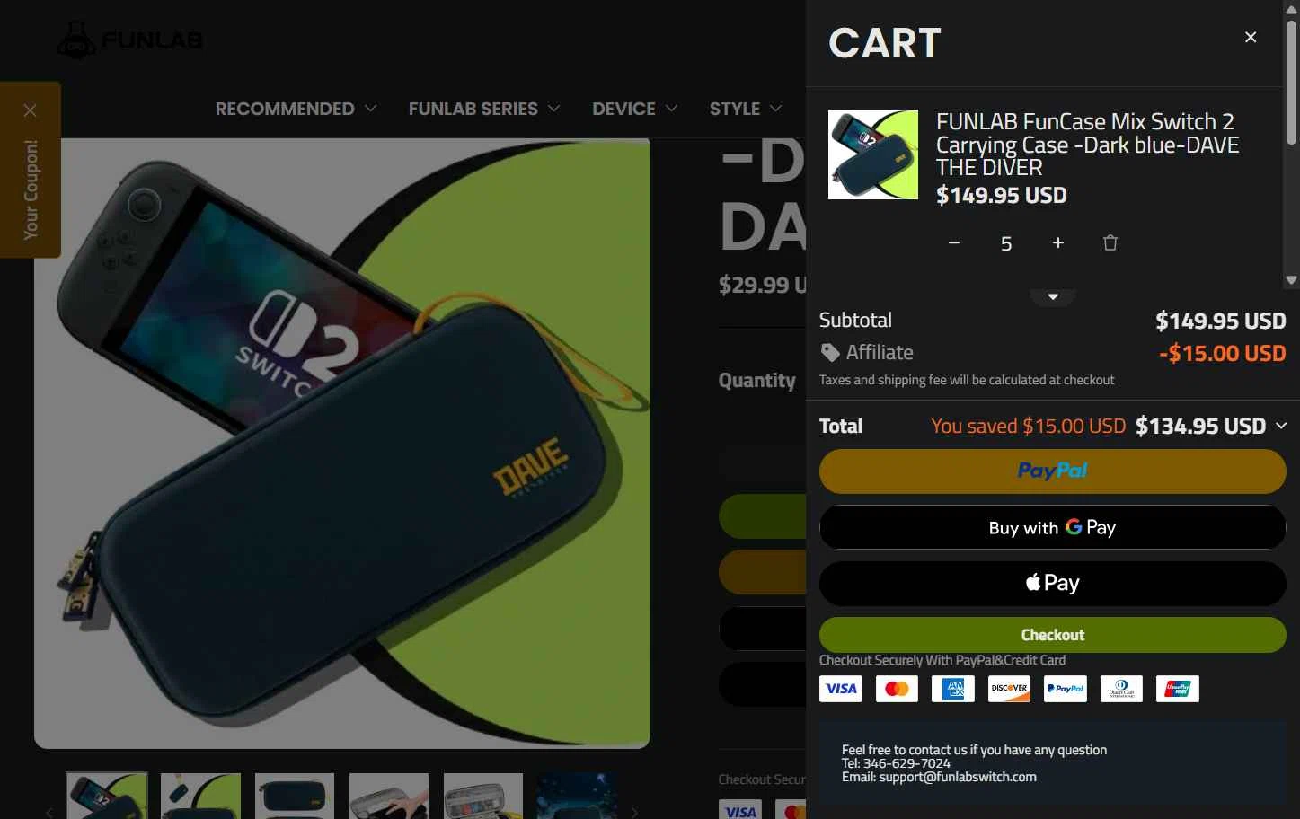This screenshot has width=1300, height=819.
Task: Decrease cart item quantity with minus
Action: (954, 243)
